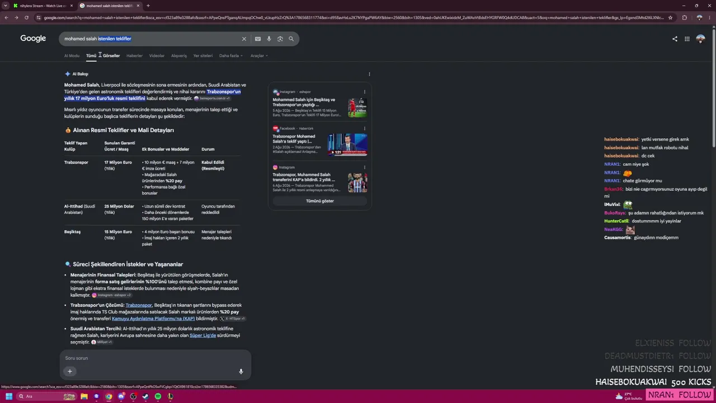Click the "Al-Ittihad" club name cell
The height and width of the screenshot is (403, 716).
(79, 209)
